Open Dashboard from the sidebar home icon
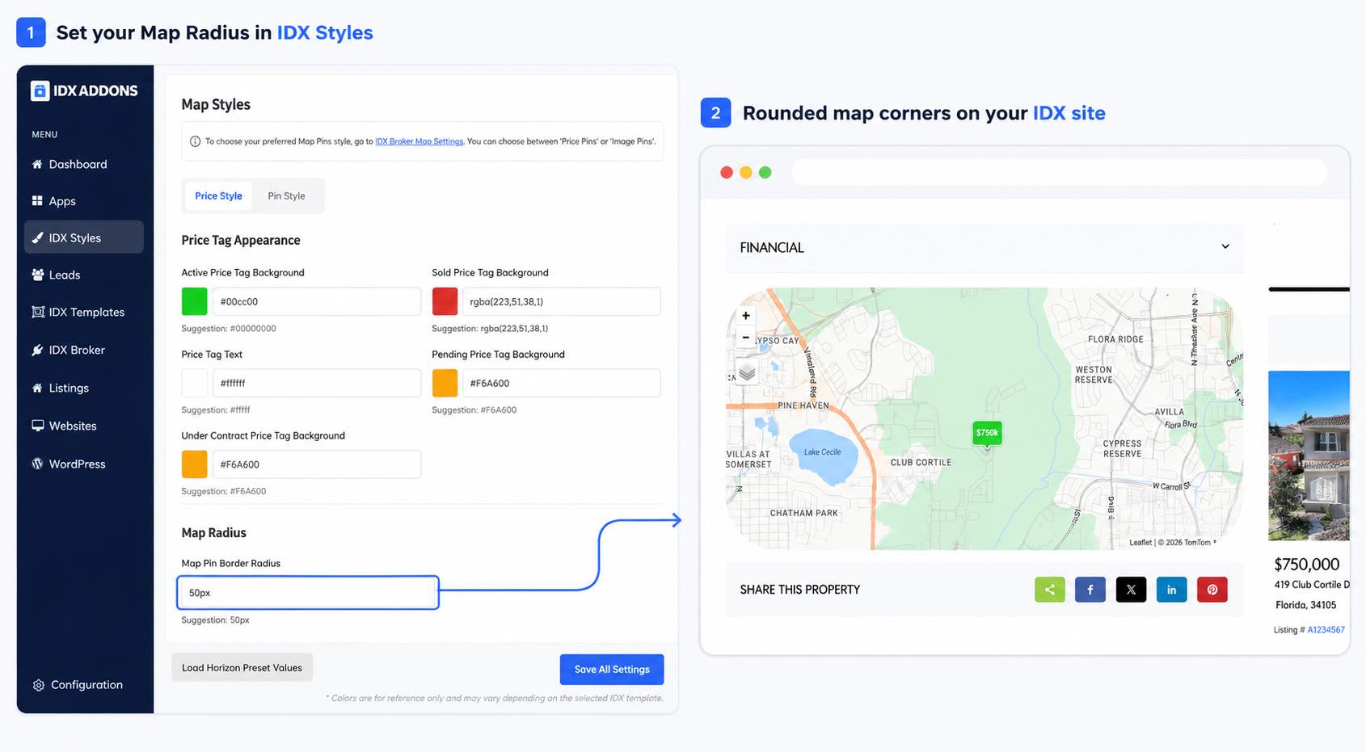This screenshot has width=1366, height=752. (37, 164)
